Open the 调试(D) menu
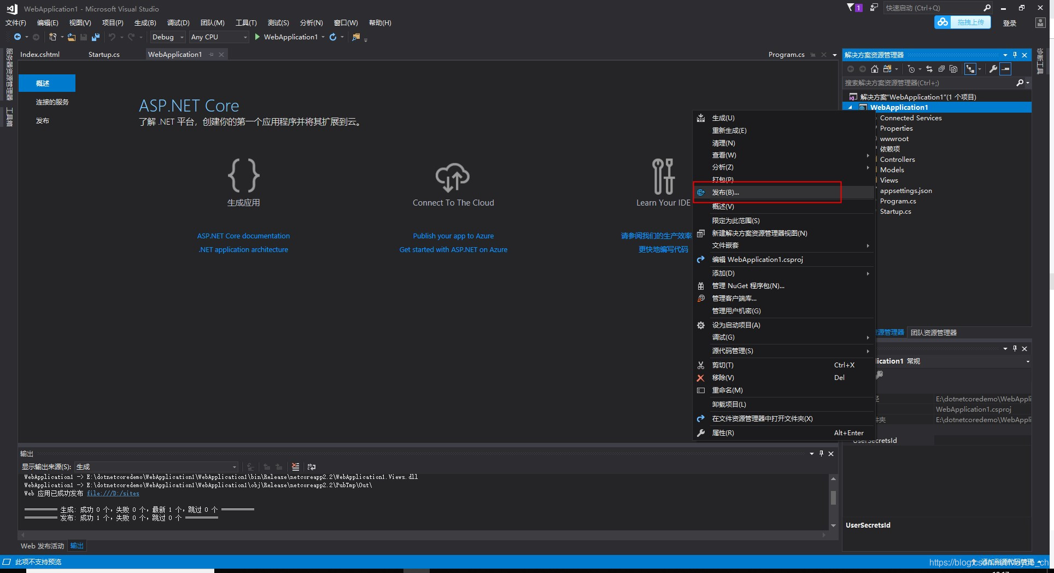1054x573 pixels. (x=178, y=23)
